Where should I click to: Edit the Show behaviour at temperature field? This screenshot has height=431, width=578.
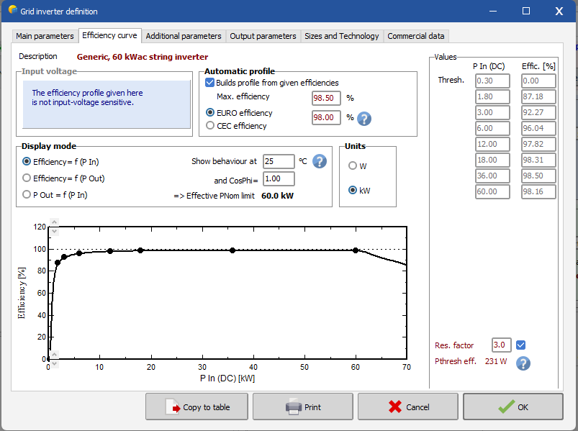click(279, 161)
